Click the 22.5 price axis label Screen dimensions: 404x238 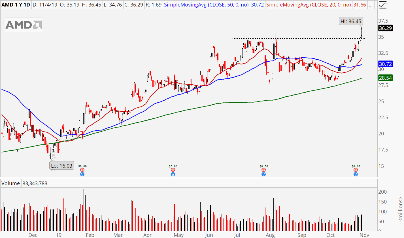[x=383, y=118]
